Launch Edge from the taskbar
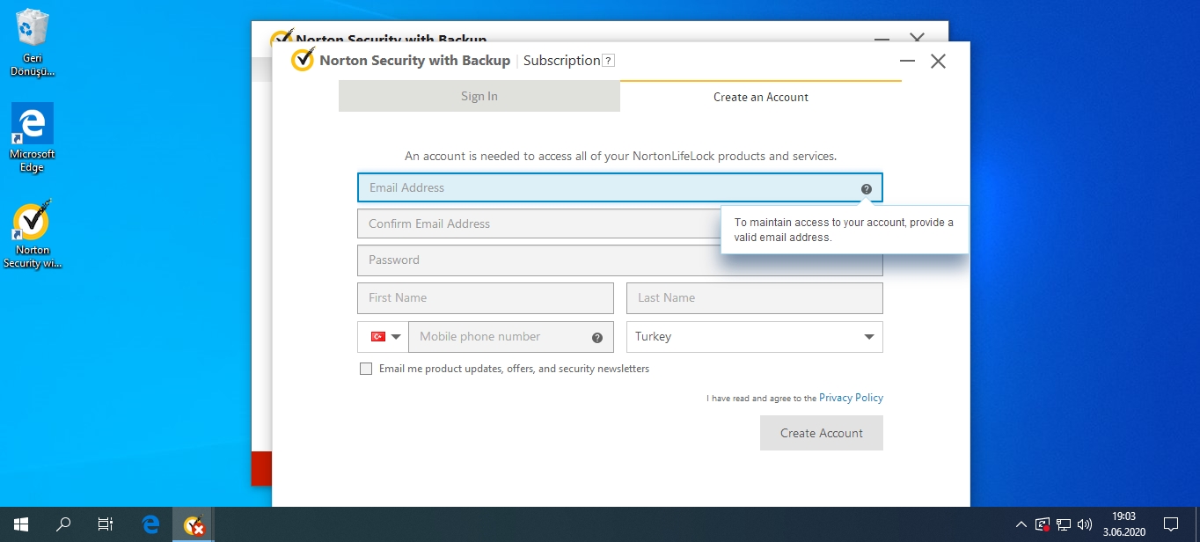 click(150, 524)
